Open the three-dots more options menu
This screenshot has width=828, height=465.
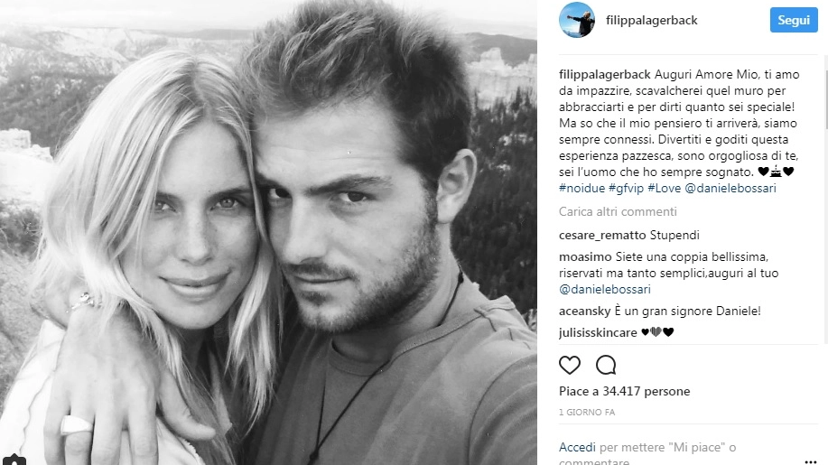(811, 461)
